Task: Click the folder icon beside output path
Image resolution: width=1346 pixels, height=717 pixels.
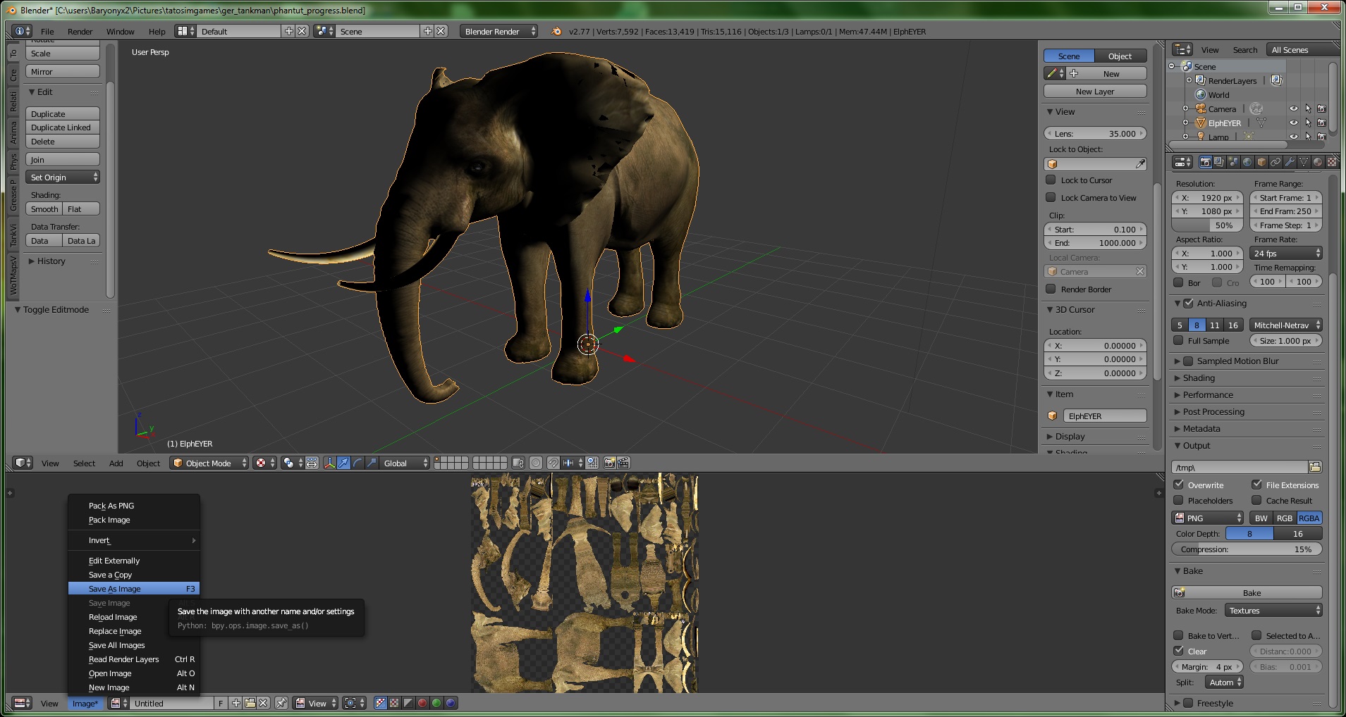Action: [x=1315, y=467]
